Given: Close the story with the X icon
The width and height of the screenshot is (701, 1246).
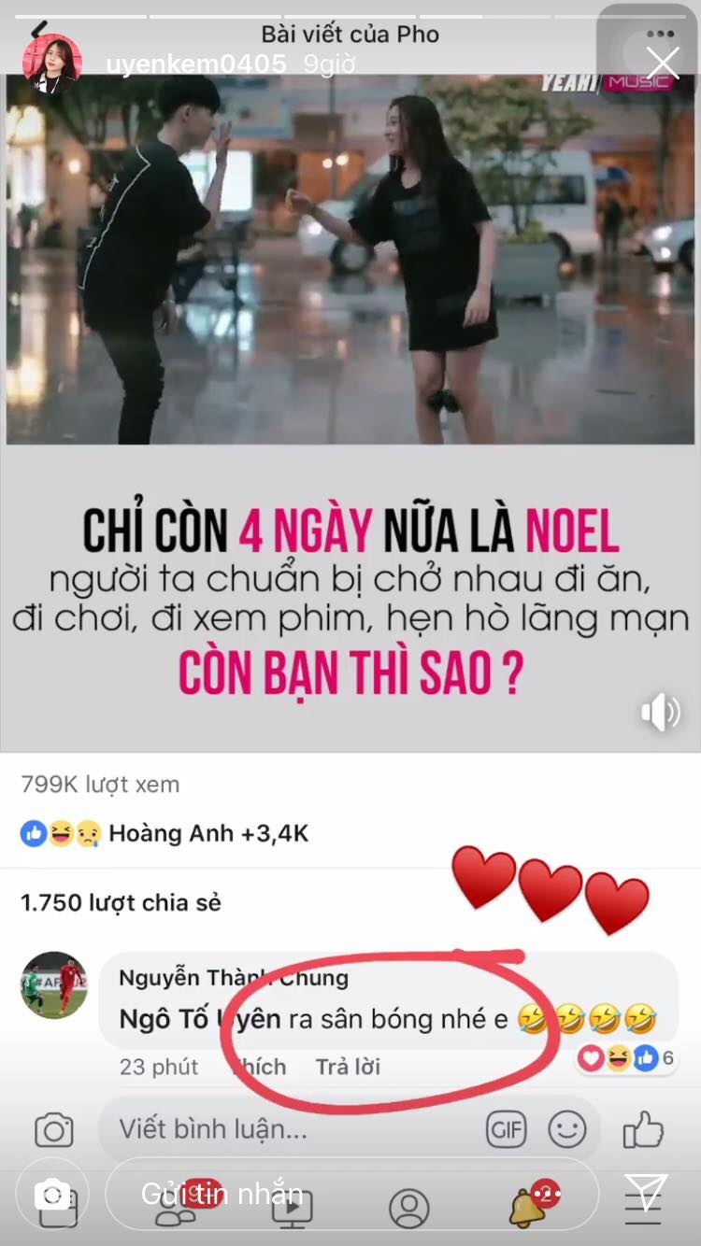Looking at the screenshot, I should tap(663, 64).
